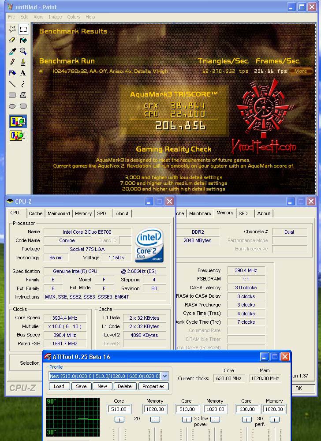Choose the Magnifier tool in Paint
The image size is (321, 441).
23,51
